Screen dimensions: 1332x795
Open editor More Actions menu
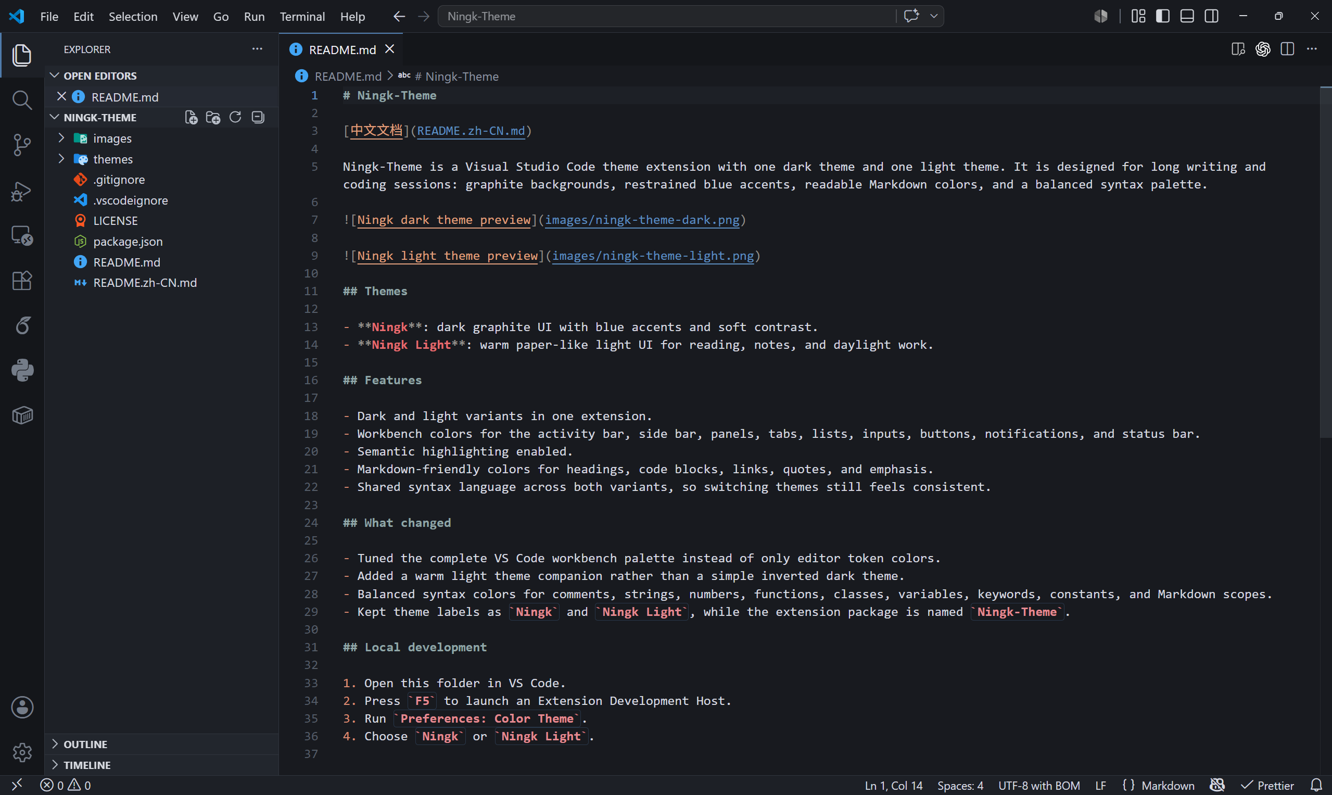click(1312, 49)
